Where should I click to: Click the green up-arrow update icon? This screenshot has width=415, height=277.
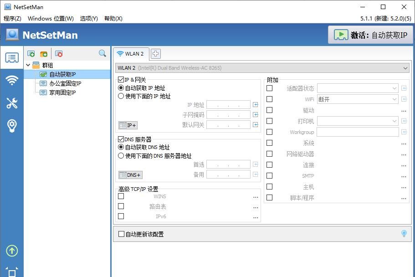pyautogui.click(x=12, y=251)
